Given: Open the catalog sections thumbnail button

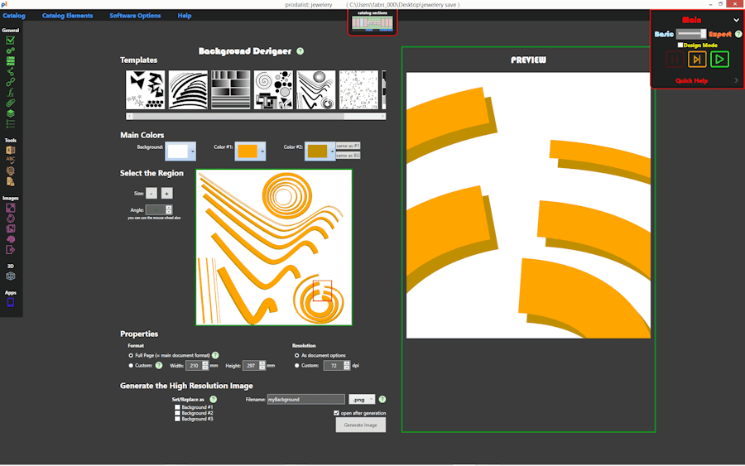Looking at the screenshot, I should click(372, 22).
